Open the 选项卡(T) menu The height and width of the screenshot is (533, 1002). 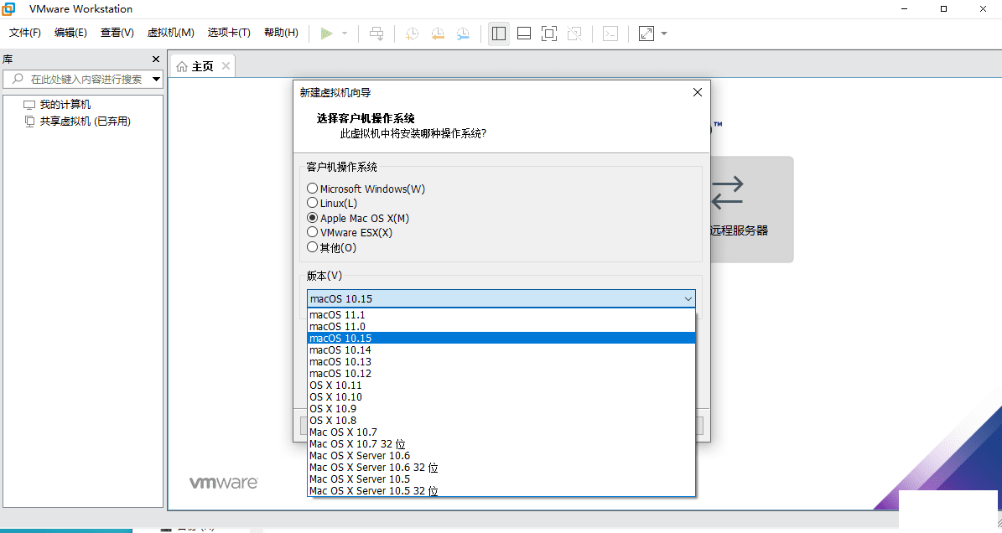point(229,33)
